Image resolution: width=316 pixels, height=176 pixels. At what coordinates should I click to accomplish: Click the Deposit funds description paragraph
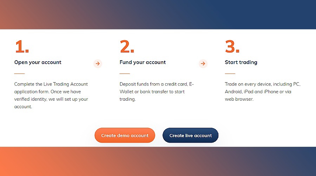tap(156, 92)
